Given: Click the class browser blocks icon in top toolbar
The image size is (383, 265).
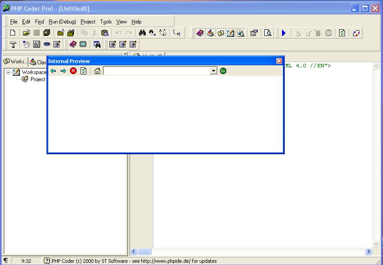Looking at the screenshot, I should pos(210,33).
